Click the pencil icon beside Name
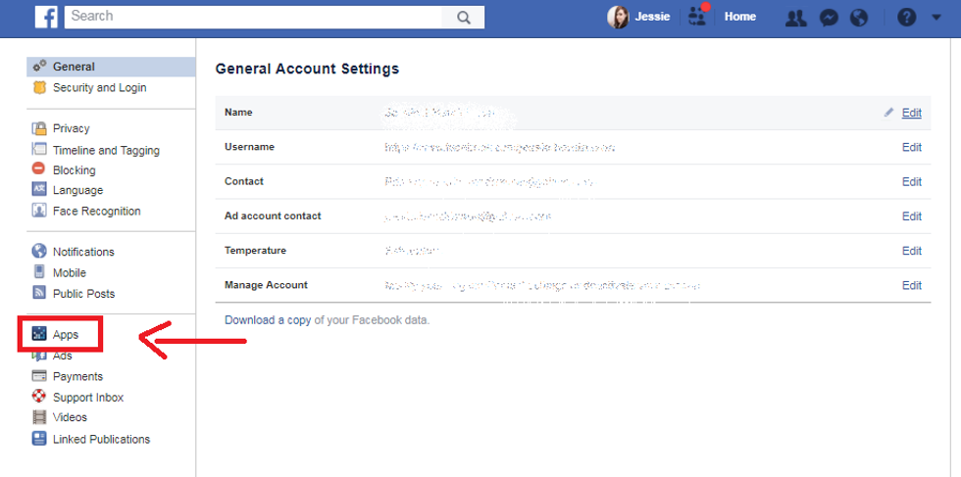The width and height of the screenshot is (961, 477). pos(889,113)
